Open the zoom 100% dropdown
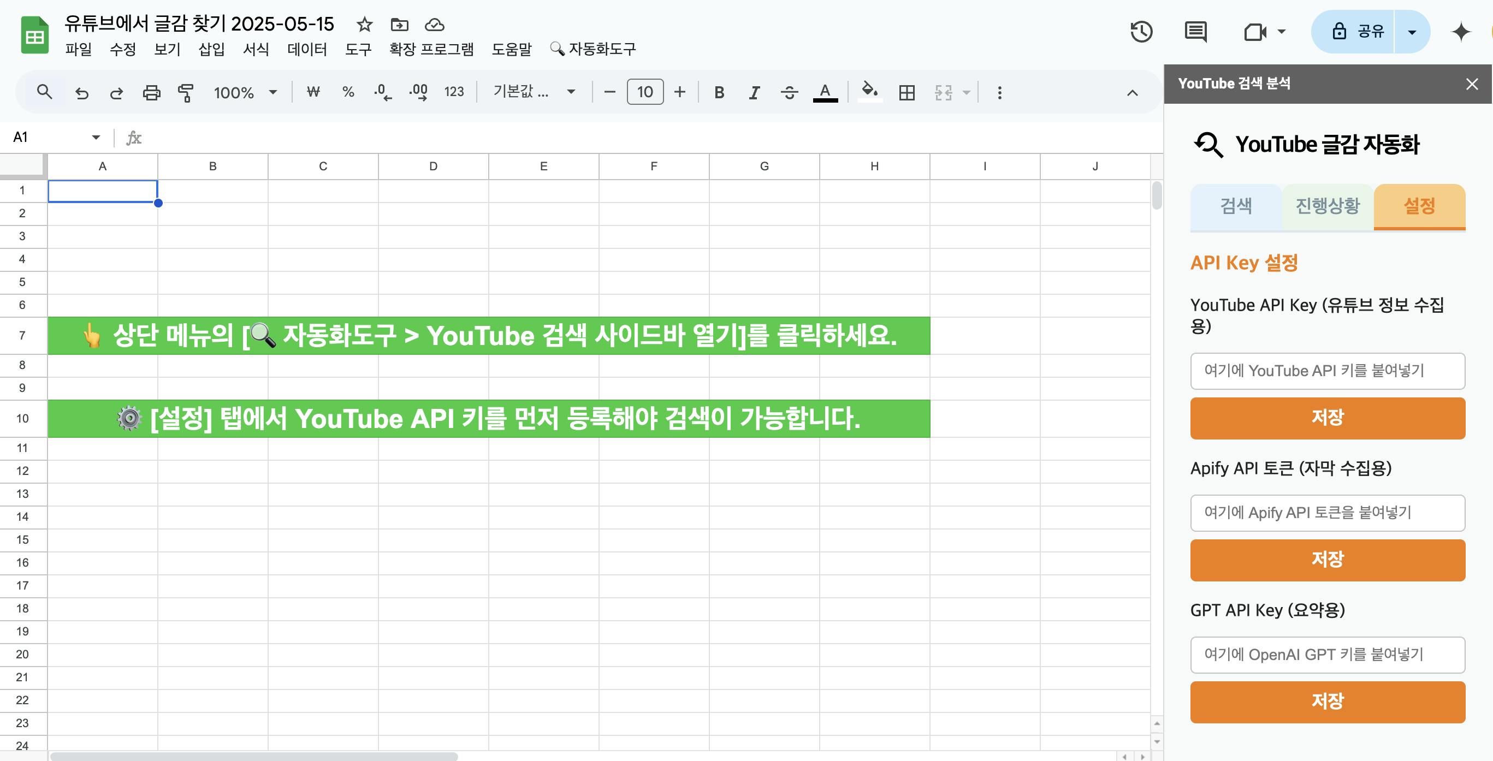The image size is (1493, 761). tap(245, 92)
